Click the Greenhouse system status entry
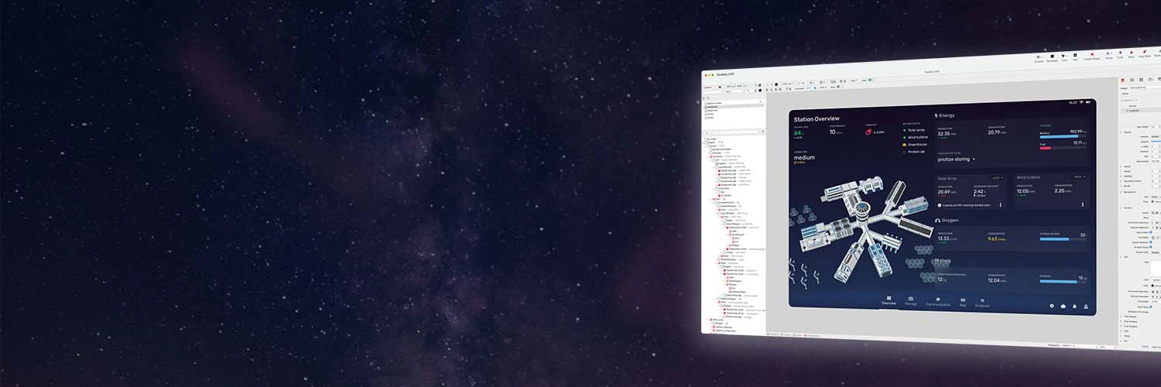This screenshot has height=387, width=1161. [x=916, y=145]
